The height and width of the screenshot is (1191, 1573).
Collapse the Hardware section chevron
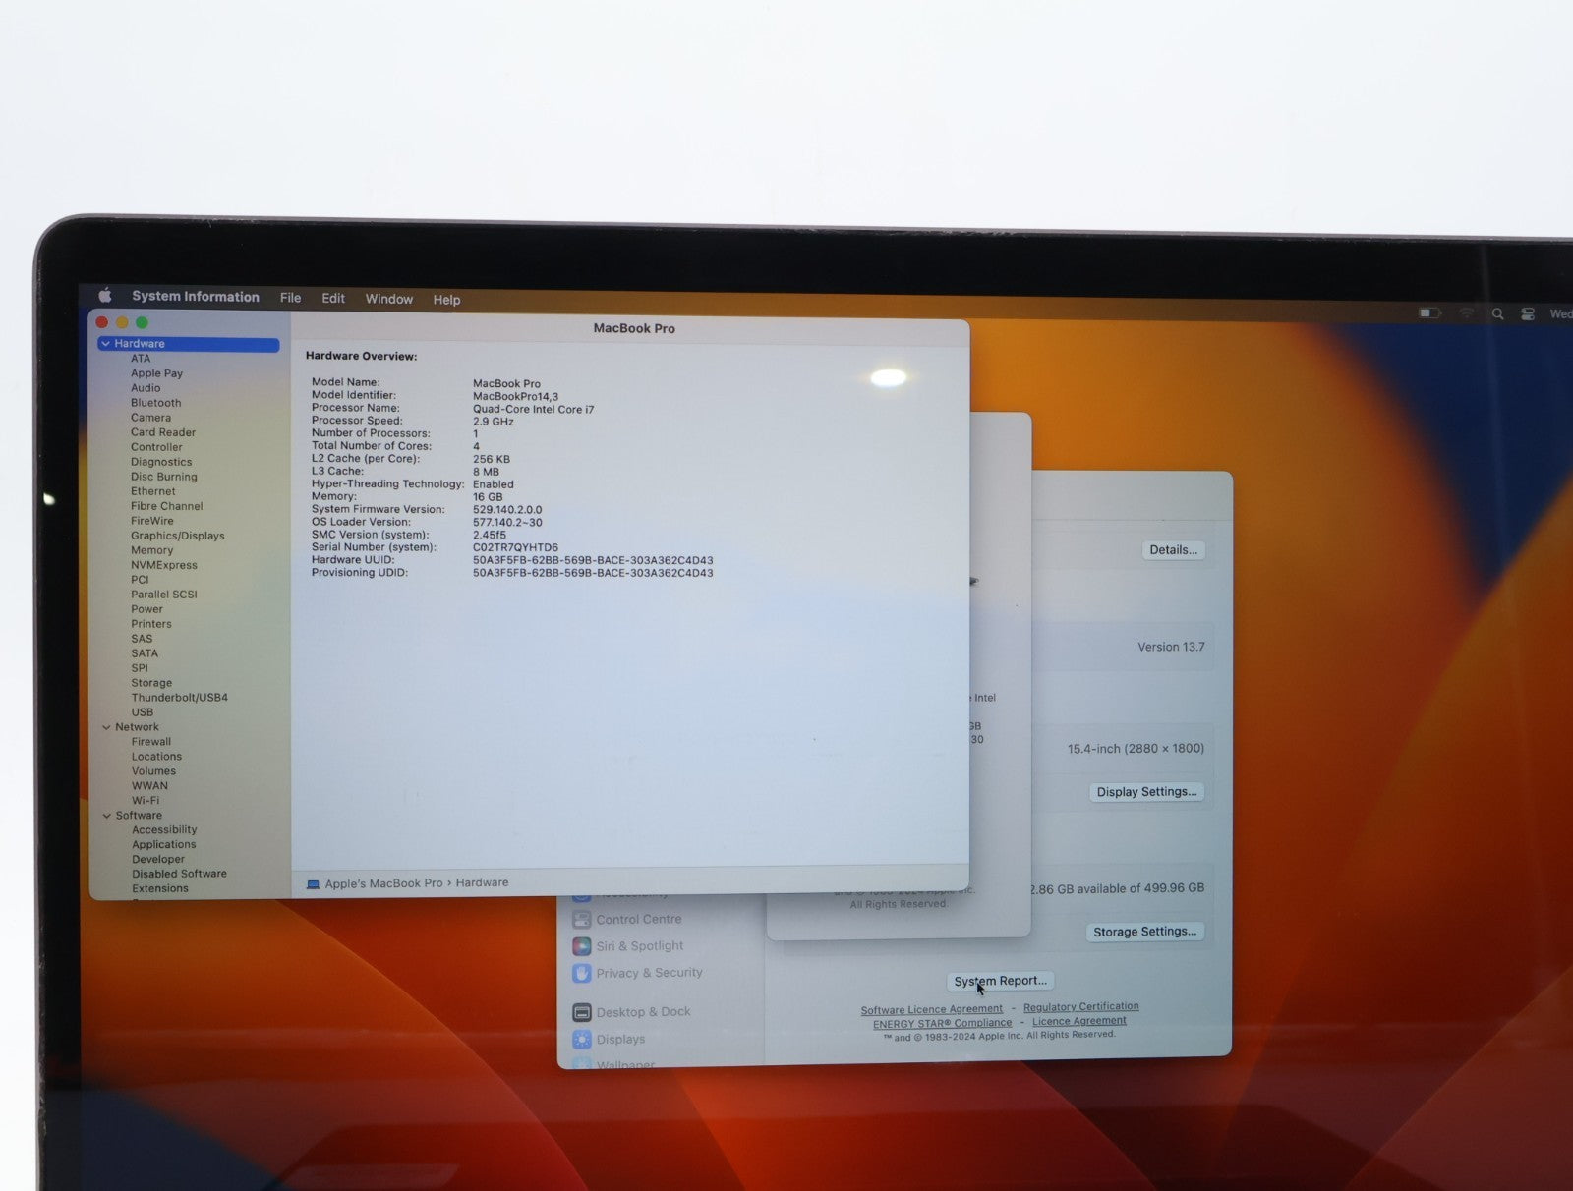(105, 344)
